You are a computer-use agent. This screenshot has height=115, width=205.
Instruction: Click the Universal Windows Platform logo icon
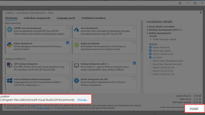(9, 80)
